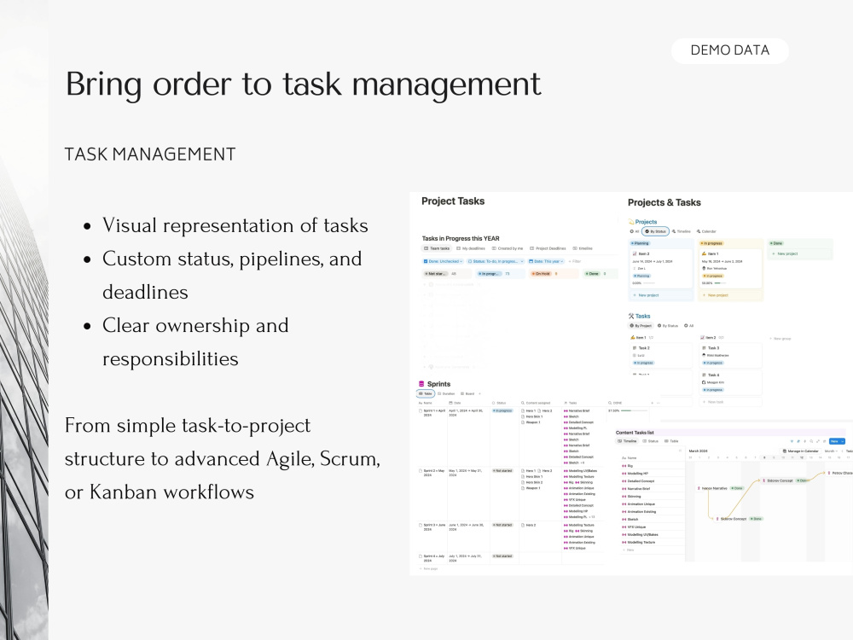Click New group in Tasks board
Image resolution: width=853 pixels, height=640 pixels.
pos(780,339)
